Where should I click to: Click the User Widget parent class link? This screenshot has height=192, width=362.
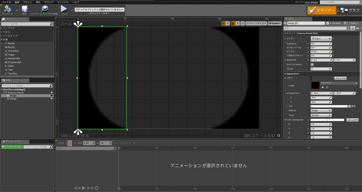311,2
